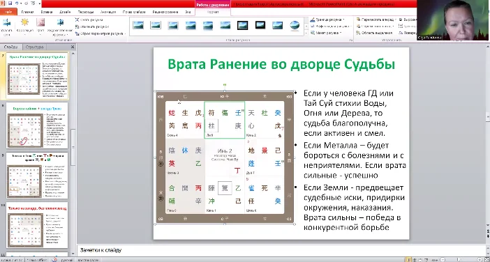
Task: Open the Format (Формат) picture tools tab
Action: (x=213, y=12)
